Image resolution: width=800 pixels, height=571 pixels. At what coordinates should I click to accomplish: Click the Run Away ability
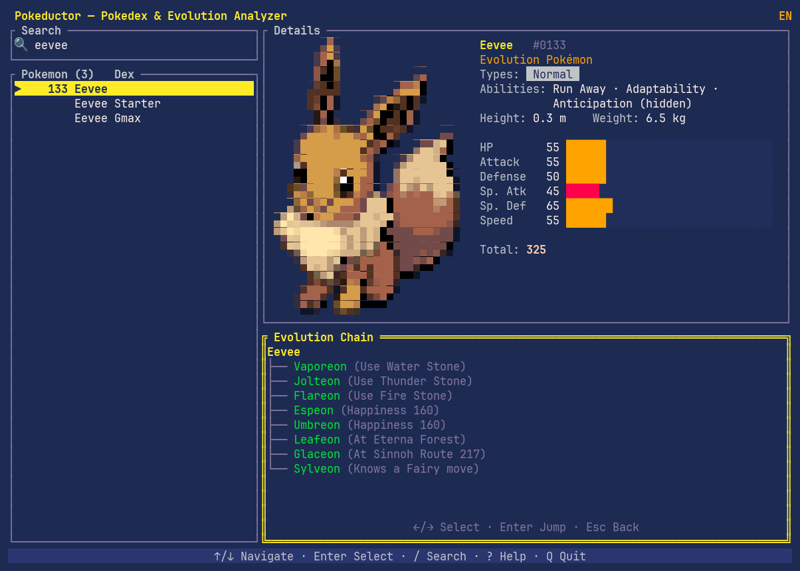579,89
